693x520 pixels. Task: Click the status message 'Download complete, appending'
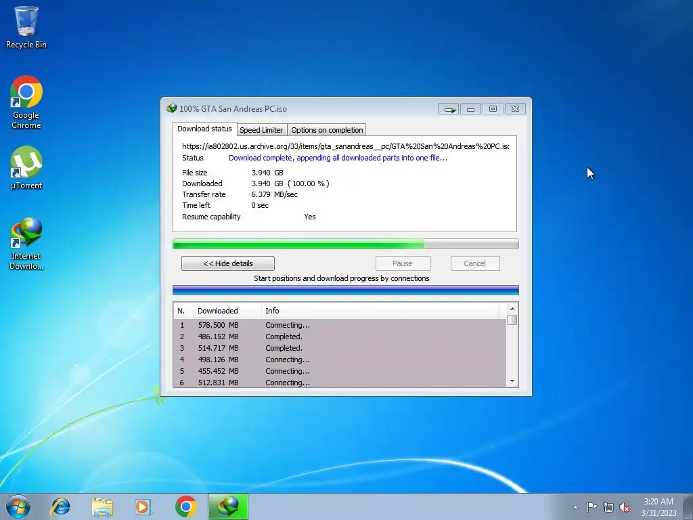(x=338, y=158)
